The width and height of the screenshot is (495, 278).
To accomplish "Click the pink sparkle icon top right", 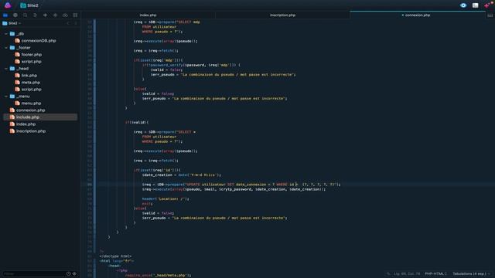I will coord(487,5).
